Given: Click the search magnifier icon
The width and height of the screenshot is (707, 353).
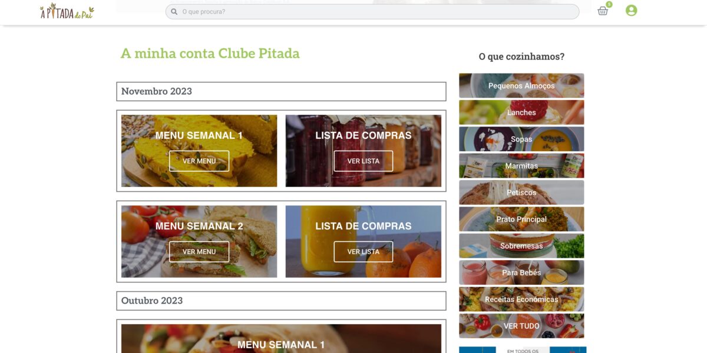Looking at the screenshot, I should [174, 12].
